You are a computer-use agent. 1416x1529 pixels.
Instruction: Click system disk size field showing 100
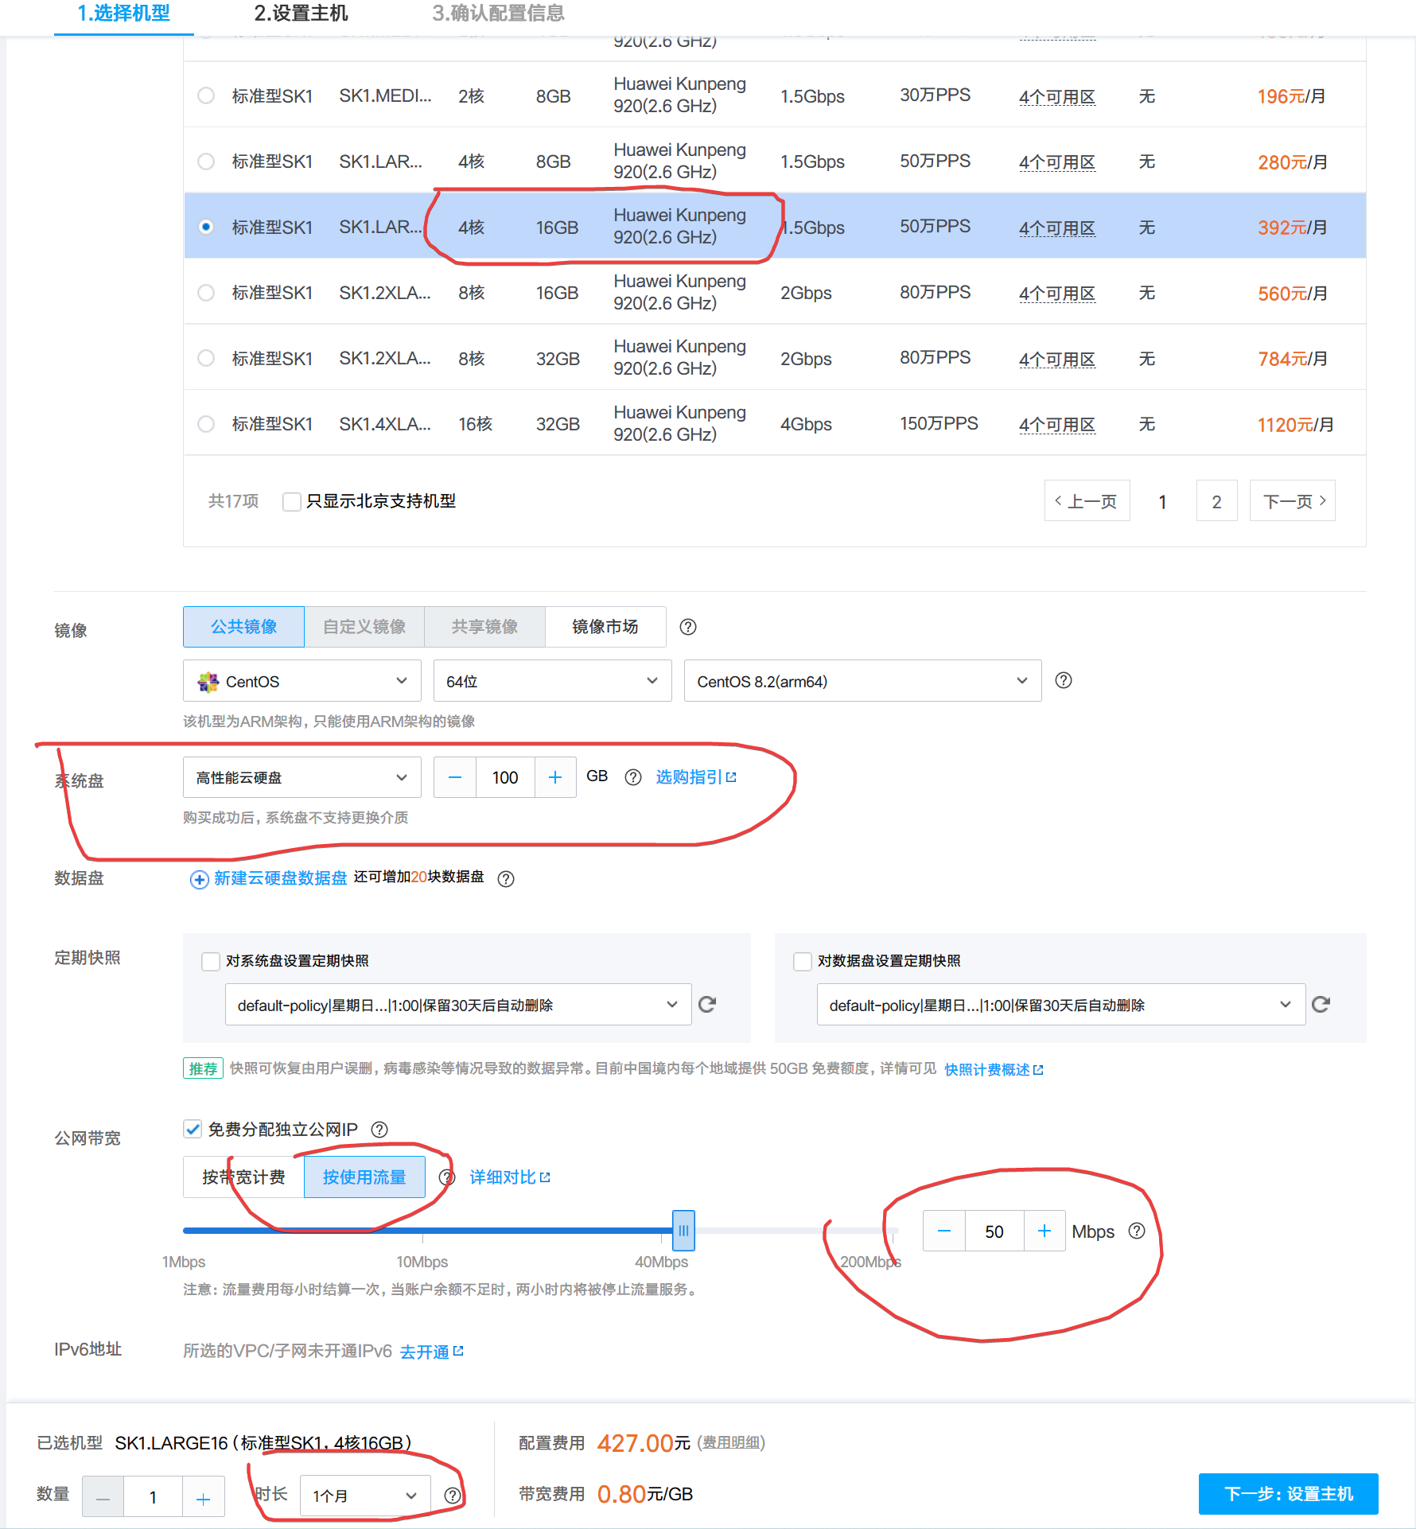pos(505,777)
